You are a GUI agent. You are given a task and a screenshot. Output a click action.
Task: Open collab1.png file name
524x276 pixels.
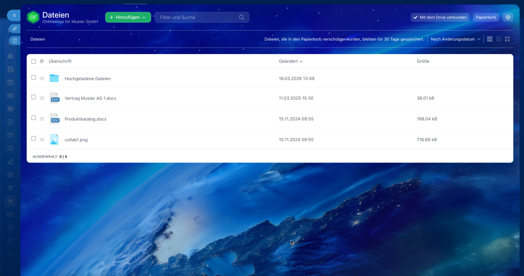pos(76,140)
